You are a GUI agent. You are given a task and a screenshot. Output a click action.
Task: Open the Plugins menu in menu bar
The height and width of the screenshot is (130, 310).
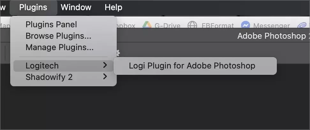[x=33, y=8]
